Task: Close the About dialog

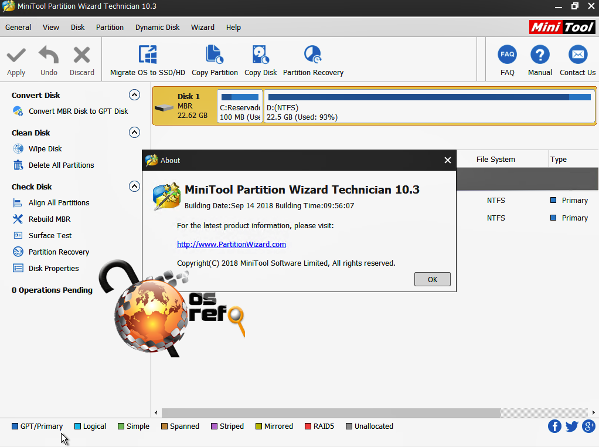Action: pyautogui.click(x=448, y=160)
